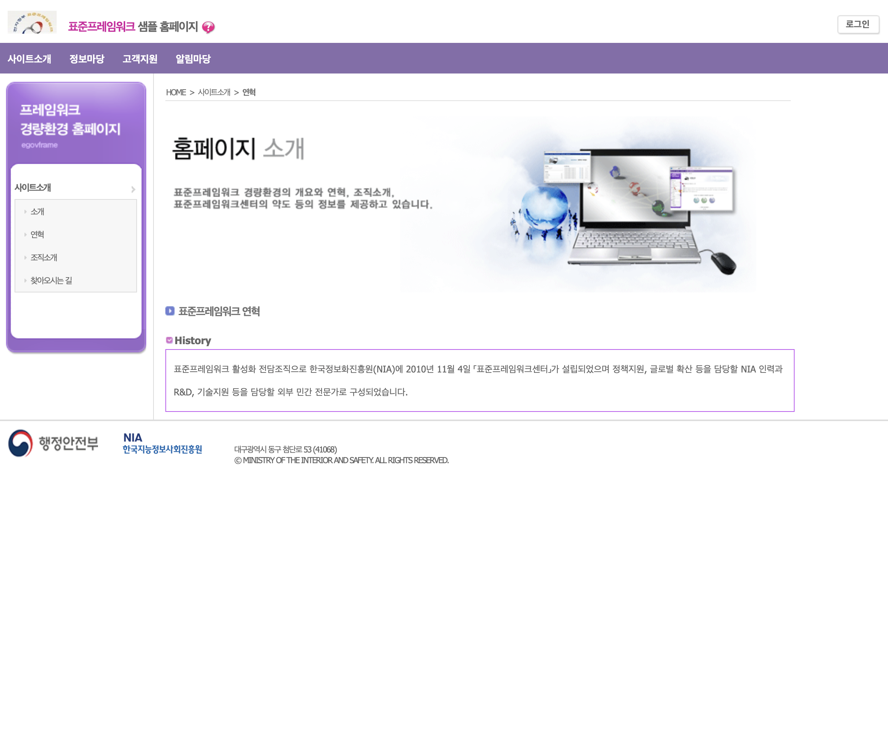Screen dimensions: 888x748
Task: Open the 알림마당 top menu
Action: coord(193,59)
